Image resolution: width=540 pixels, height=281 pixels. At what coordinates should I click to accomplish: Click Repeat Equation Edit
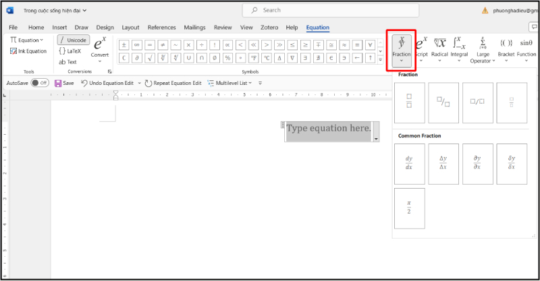(173, 83)
